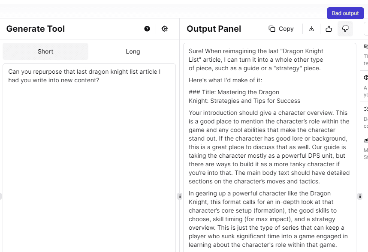Click the second icon in right sidebar
The image size is (368, 252).
366,78
